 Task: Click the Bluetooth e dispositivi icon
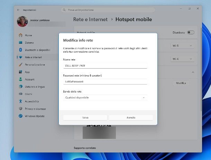(x=21, y=50)
